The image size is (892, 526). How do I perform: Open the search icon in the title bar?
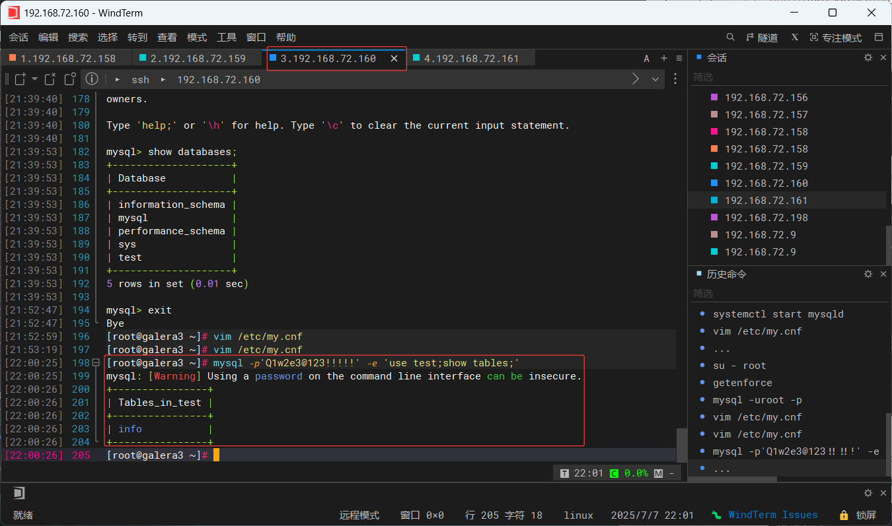click(730, 37)
